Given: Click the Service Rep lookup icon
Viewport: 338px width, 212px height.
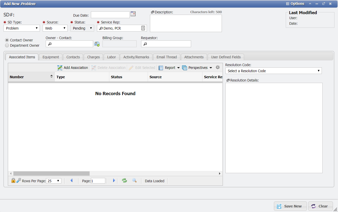Looking at the screenshot, I should pos(143,28).
